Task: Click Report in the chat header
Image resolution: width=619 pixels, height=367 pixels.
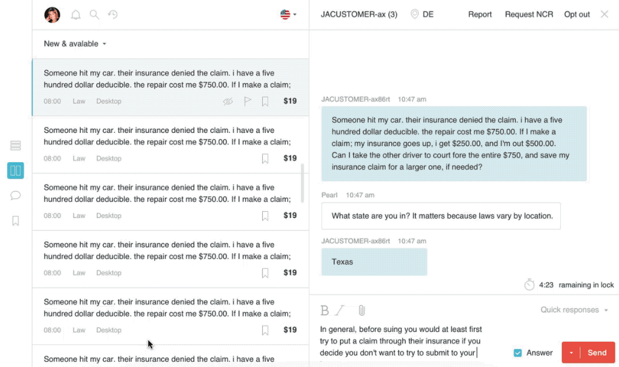Action: coord(480,14)
